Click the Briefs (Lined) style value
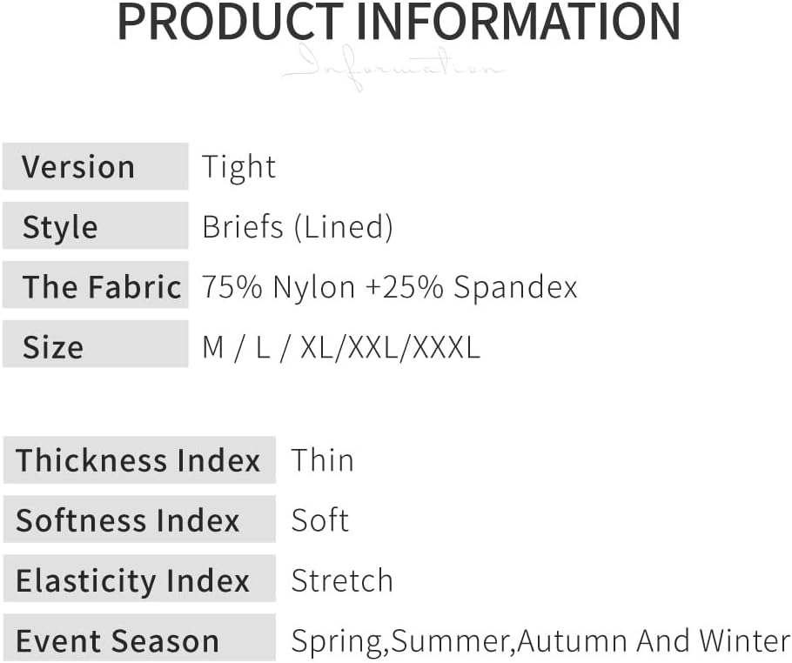This screenshot has width=792, height=663. tap(298, 226)
